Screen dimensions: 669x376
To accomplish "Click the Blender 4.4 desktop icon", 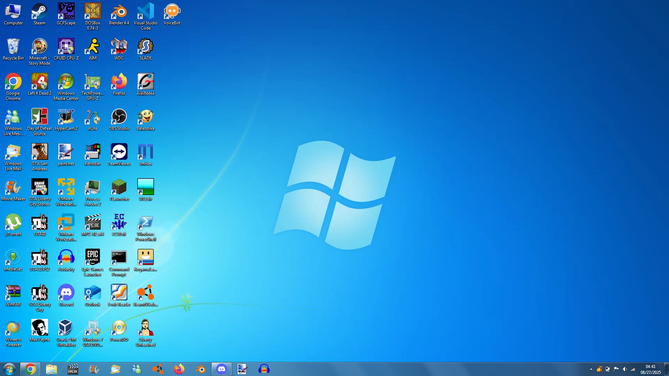I will point(119,12).
